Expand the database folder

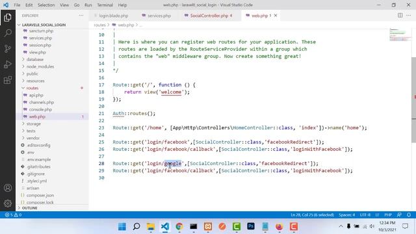click(x=34, y=59)
